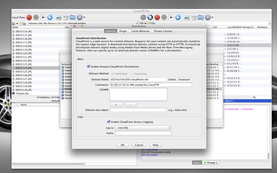Click the pause icon in the remote pane toolbar
The image size is (277, 173).
[x=164, y=17]
